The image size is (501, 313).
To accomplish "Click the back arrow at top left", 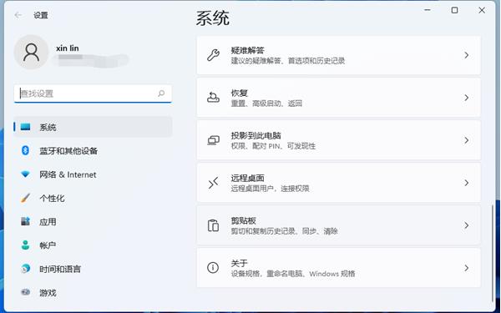I will 18,15.
